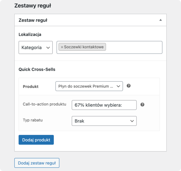Click the Typ rabatu label
The width and height of the screenshot is (181, 171).
point(33,120)
